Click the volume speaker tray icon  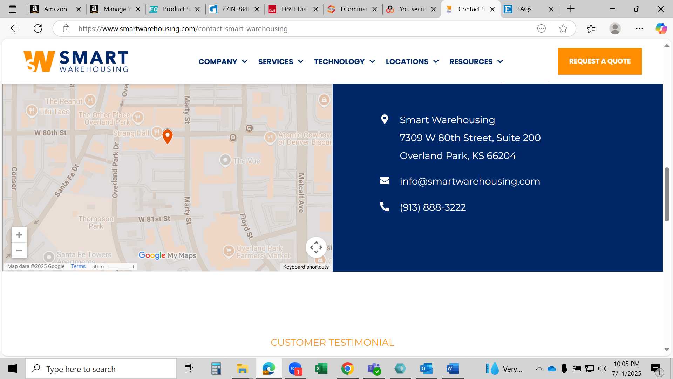[x=602, y=368]
